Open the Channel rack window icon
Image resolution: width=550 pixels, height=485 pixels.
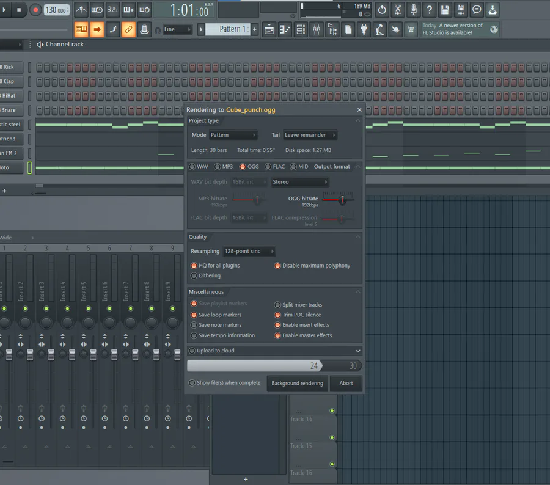click(x=301, y=29)
